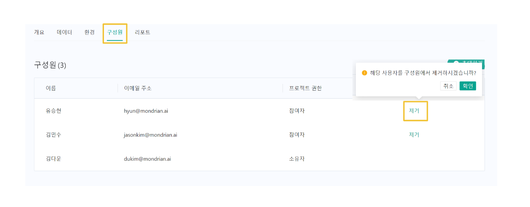The height and width of the screenshot is (207, 530).
Task: Select the 구성원 tab
Action: click(115, 32)
